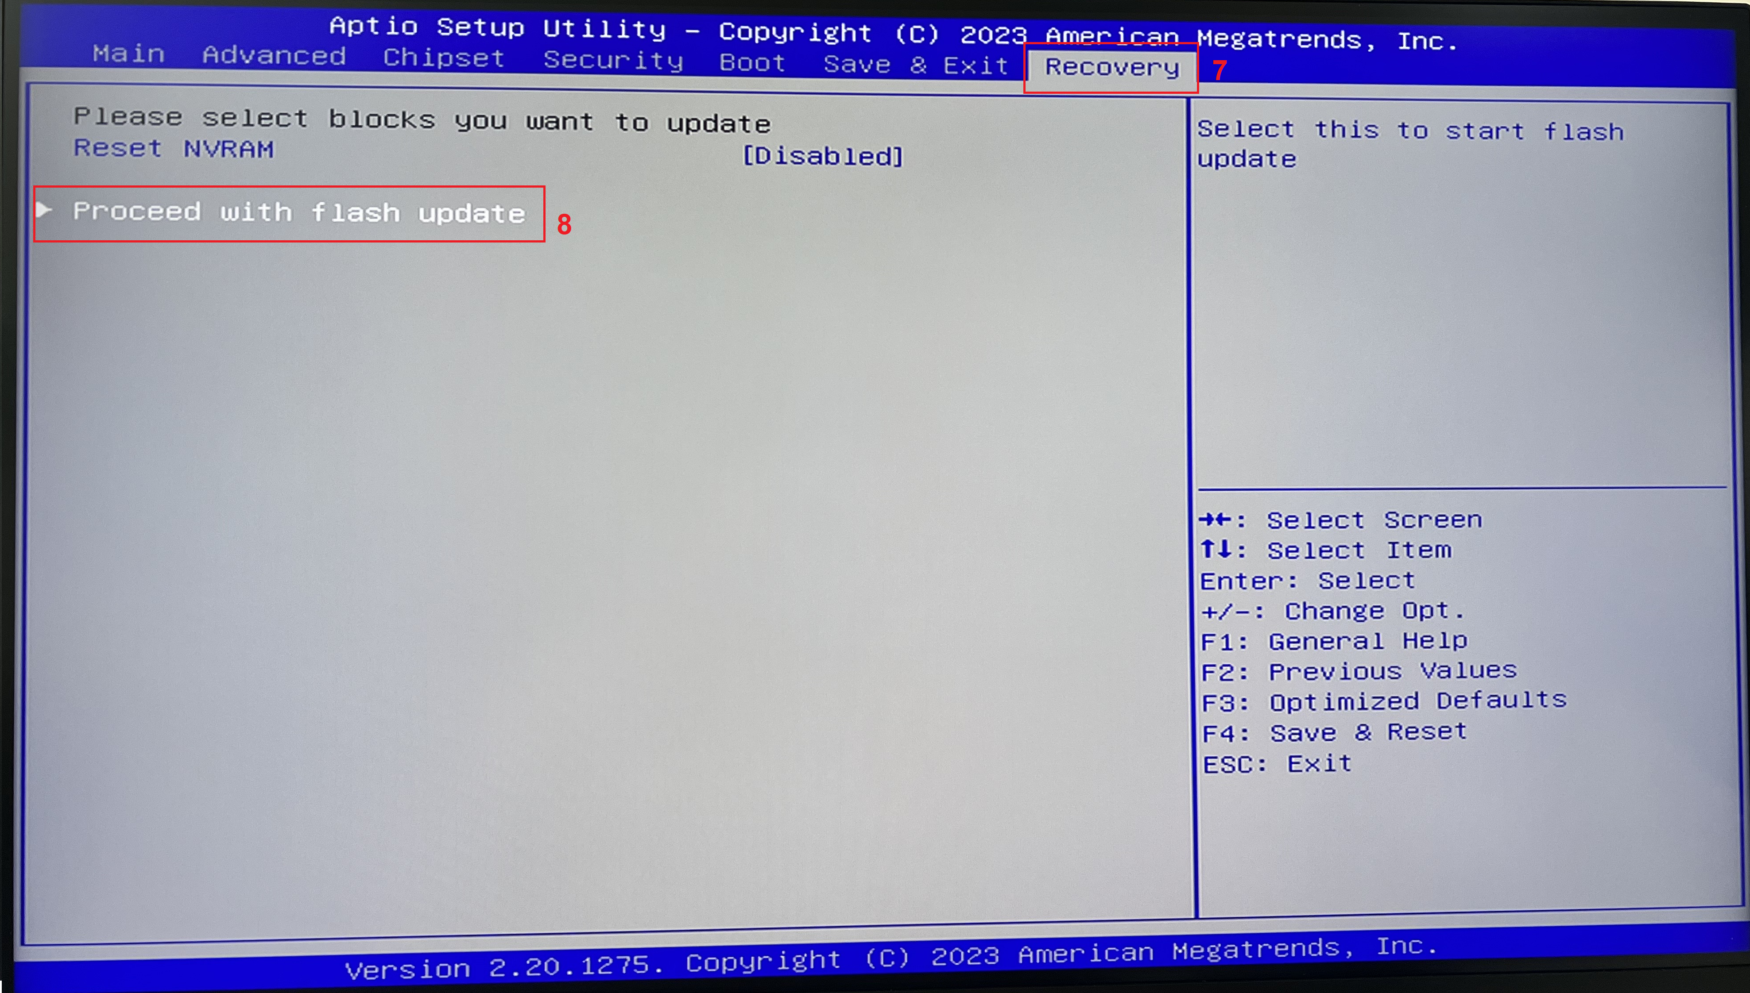
Task: Select Proceed with flash update entry
Action: coord(299,213)
